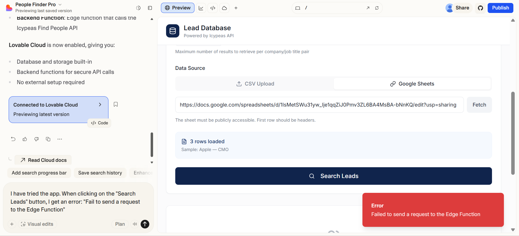Image resolution: width=519 pixels, height=236 pixels.
Task: Dismiss the red Error toast notification
Action: tap(433, 210)
